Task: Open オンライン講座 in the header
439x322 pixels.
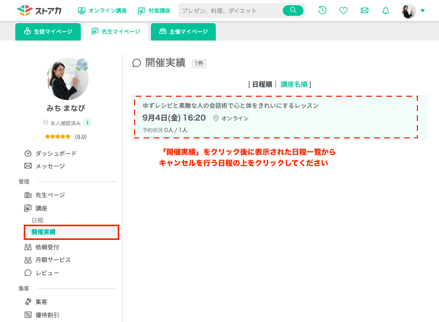Action: pyautogui.click(x=102, y=11)
